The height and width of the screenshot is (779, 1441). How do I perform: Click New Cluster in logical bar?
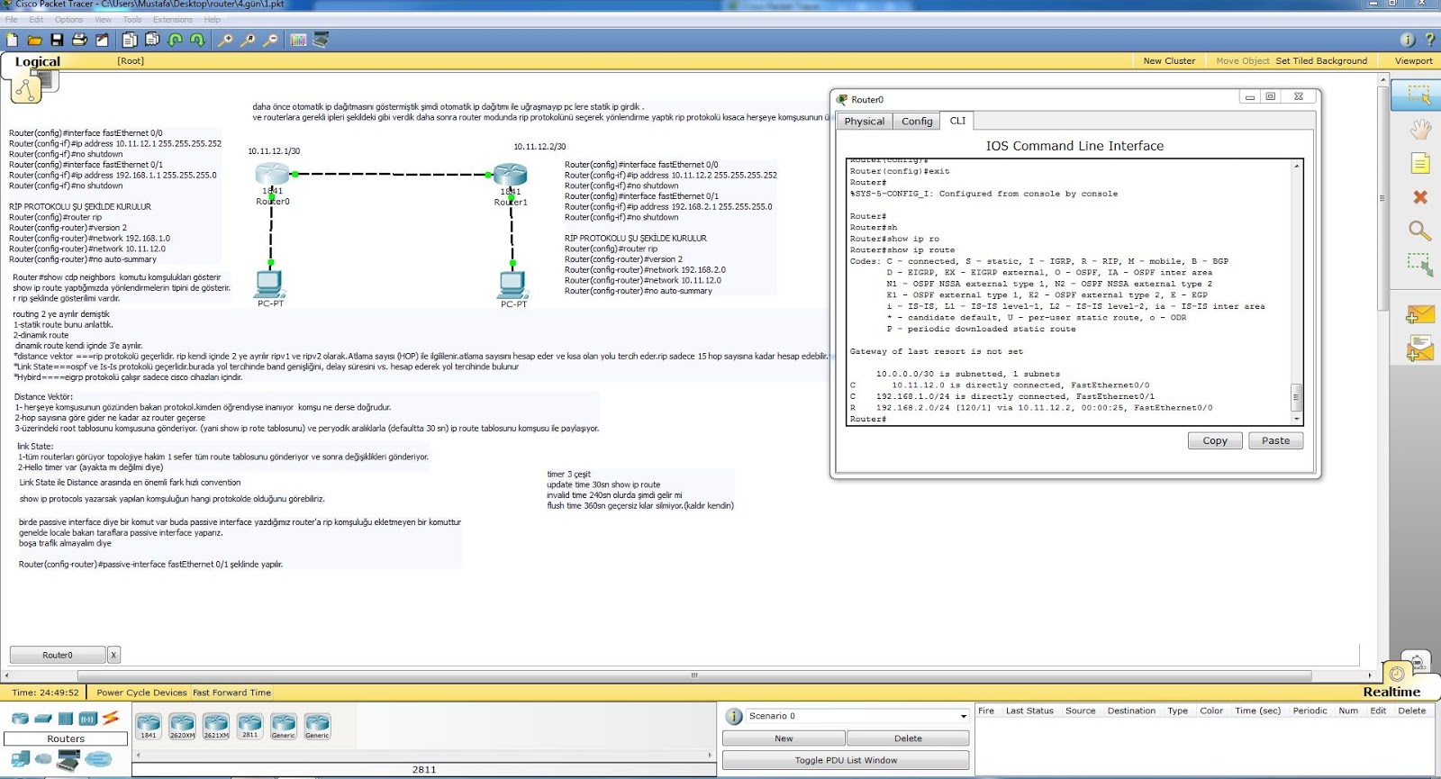1169,61
